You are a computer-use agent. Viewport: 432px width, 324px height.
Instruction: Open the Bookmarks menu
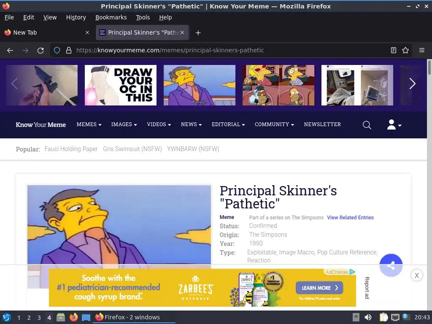(x=111, y=17)
